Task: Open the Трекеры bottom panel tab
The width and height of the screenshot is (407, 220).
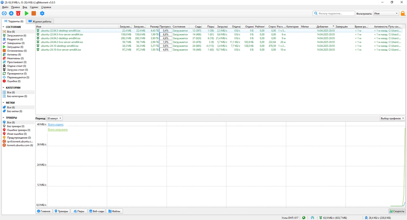Action: coord(61,211)
